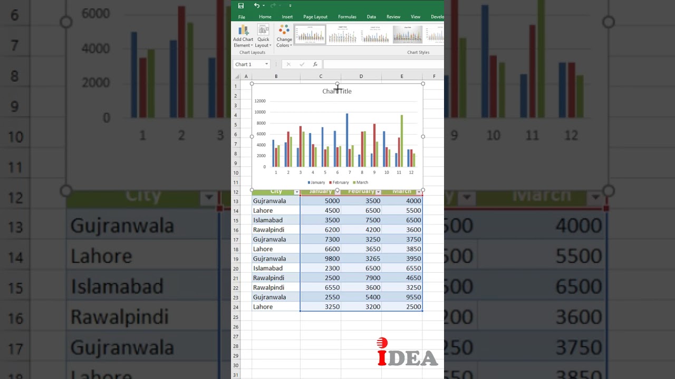Select column A header

pos(246,76)
